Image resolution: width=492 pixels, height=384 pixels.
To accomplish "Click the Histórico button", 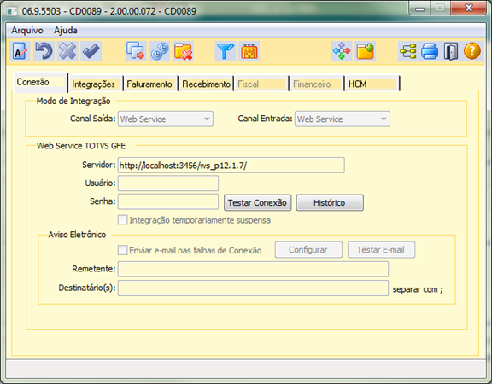I will [x=330, y=202].
